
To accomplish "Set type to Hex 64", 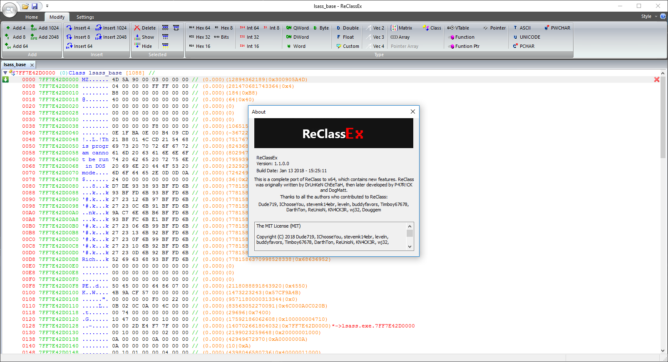I will point(200,28).
